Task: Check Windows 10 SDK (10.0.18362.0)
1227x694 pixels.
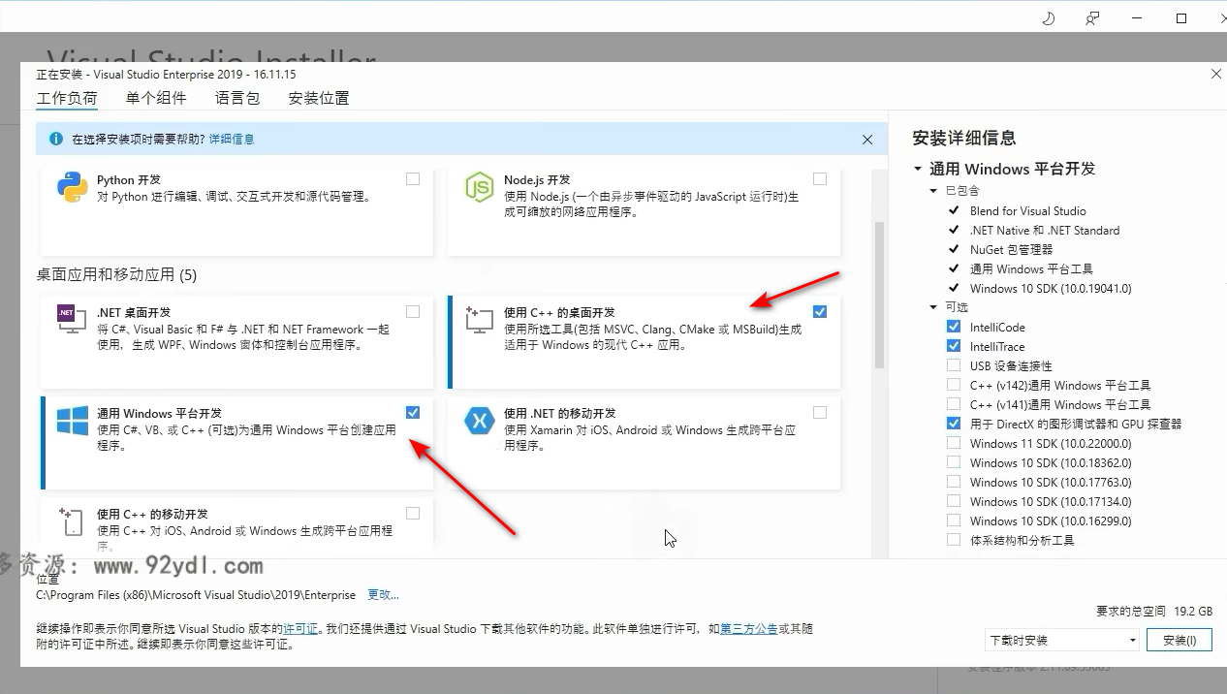Action: [954, 462]
